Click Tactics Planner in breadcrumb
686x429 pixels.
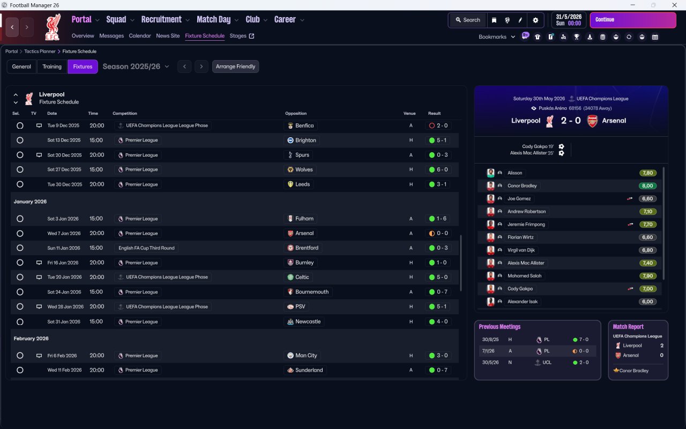40,51
